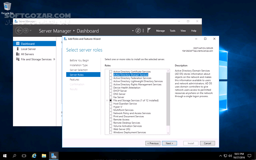Open the View menu

tap(183, 31)
